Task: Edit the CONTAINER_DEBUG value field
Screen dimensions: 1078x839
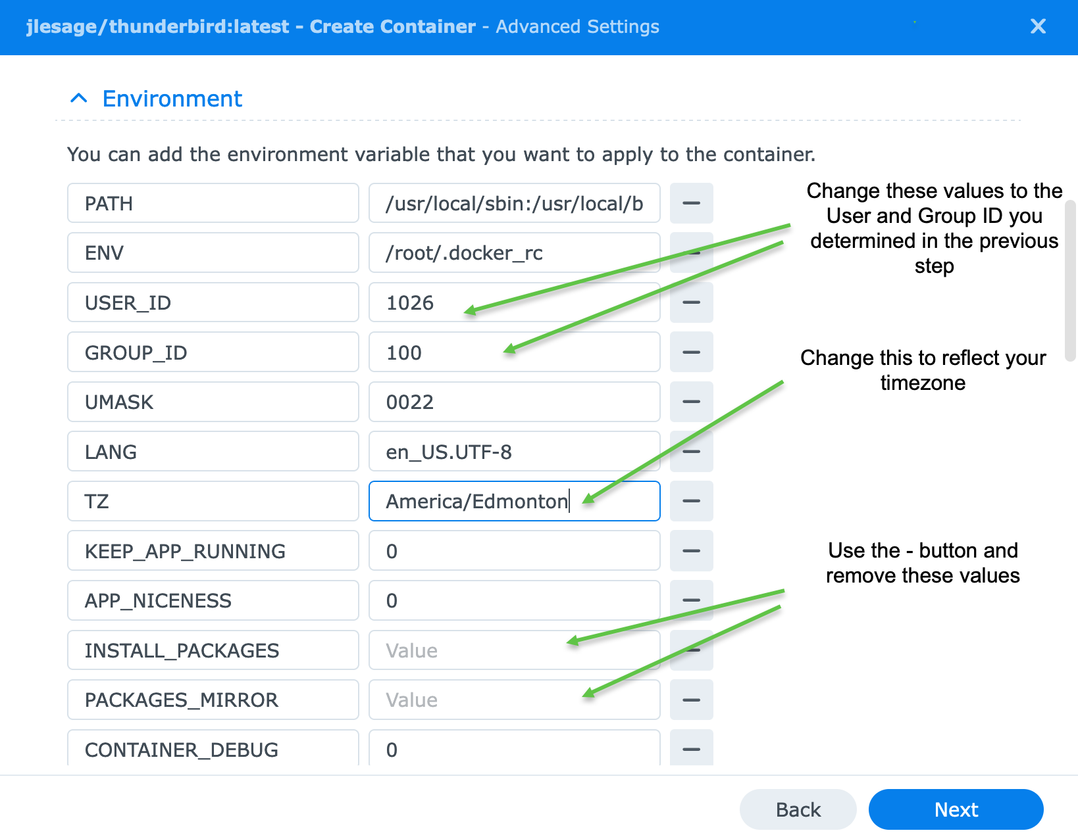Action: pos(514,748)
